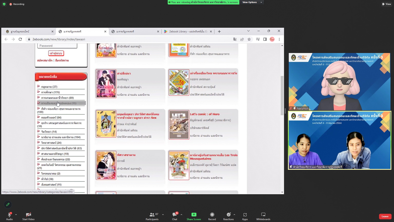Open Apps in Zoom toolbar
This screenshot has height=222, width=394.
click(245, 216)
